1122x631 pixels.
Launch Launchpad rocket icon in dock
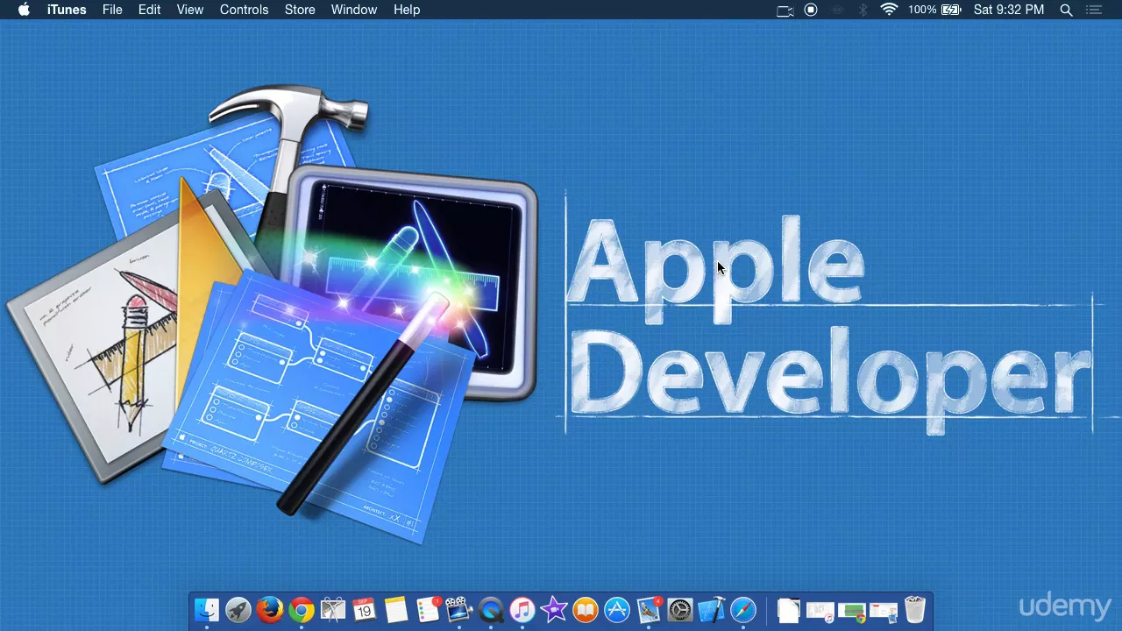[x=238, y=610]
